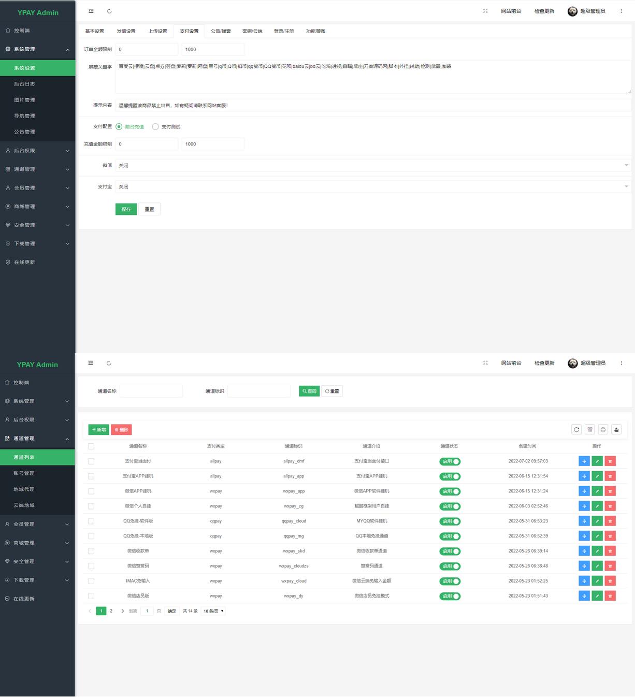Open the 支付宝 payment dropdown
The image size is (635, 697).
tap(372, 187)
